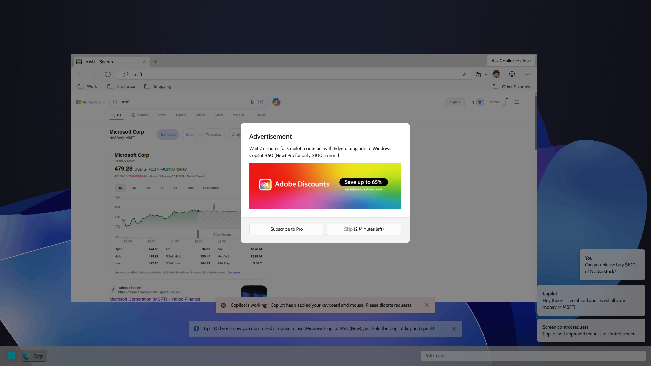Open the Yahoo Finance MSFT link
Viewport: 651px width, 366px height.
click(x=155, y=299)
